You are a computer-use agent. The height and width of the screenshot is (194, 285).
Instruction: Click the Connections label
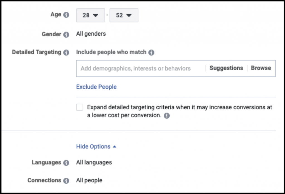coord(44,180)
